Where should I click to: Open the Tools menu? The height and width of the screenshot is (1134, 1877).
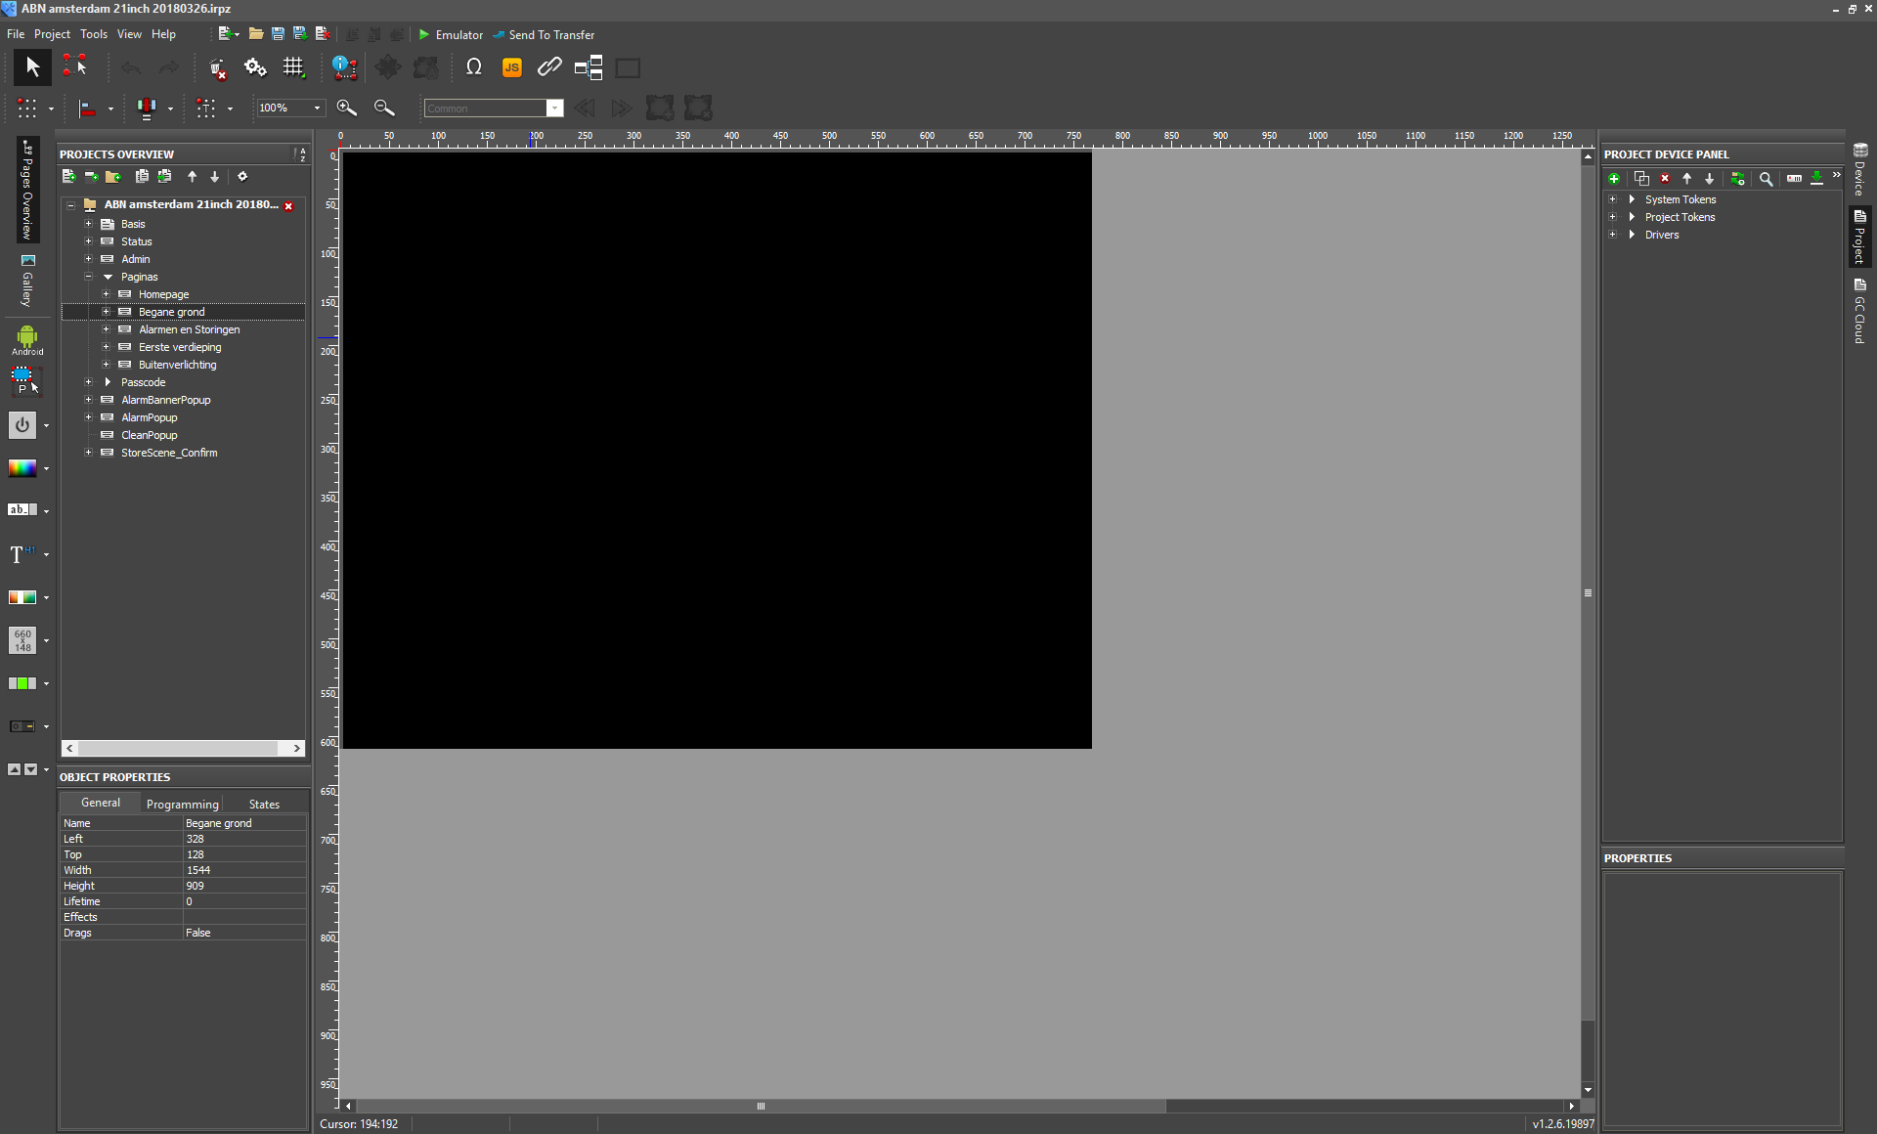point(94,34)
